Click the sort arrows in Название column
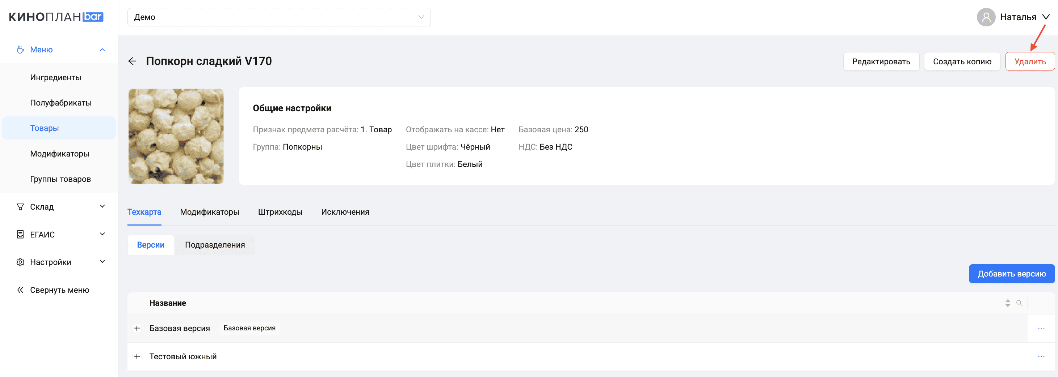Screen dimensions: 1058x377 [x=1007, y=303]
